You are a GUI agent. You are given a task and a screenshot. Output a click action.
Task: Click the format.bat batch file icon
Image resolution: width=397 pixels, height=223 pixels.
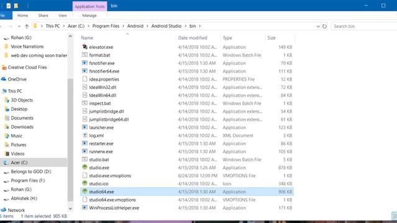point(85,55)
